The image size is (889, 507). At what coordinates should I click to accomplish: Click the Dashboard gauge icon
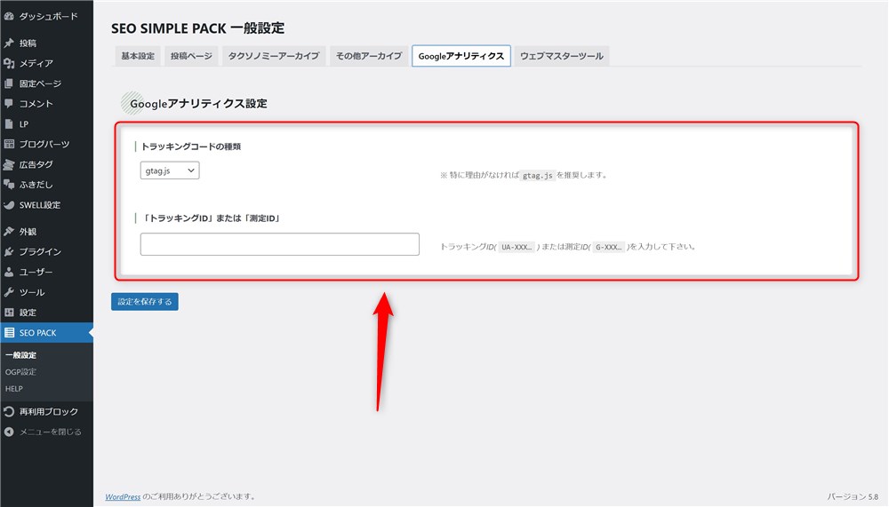(x=9, y=17)
